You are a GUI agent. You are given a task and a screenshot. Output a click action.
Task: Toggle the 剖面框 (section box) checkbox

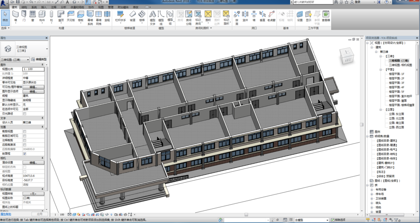click(x=25, y=153)
